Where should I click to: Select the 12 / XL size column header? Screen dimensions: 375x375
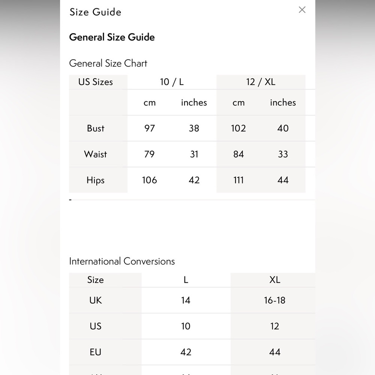click(x=261, y=82)
